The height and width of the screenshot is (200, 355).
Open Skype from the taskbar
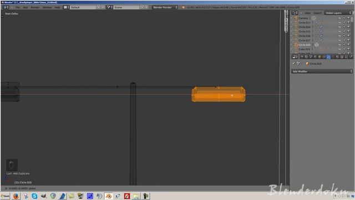pyautogui.click(x=34, y=196)
